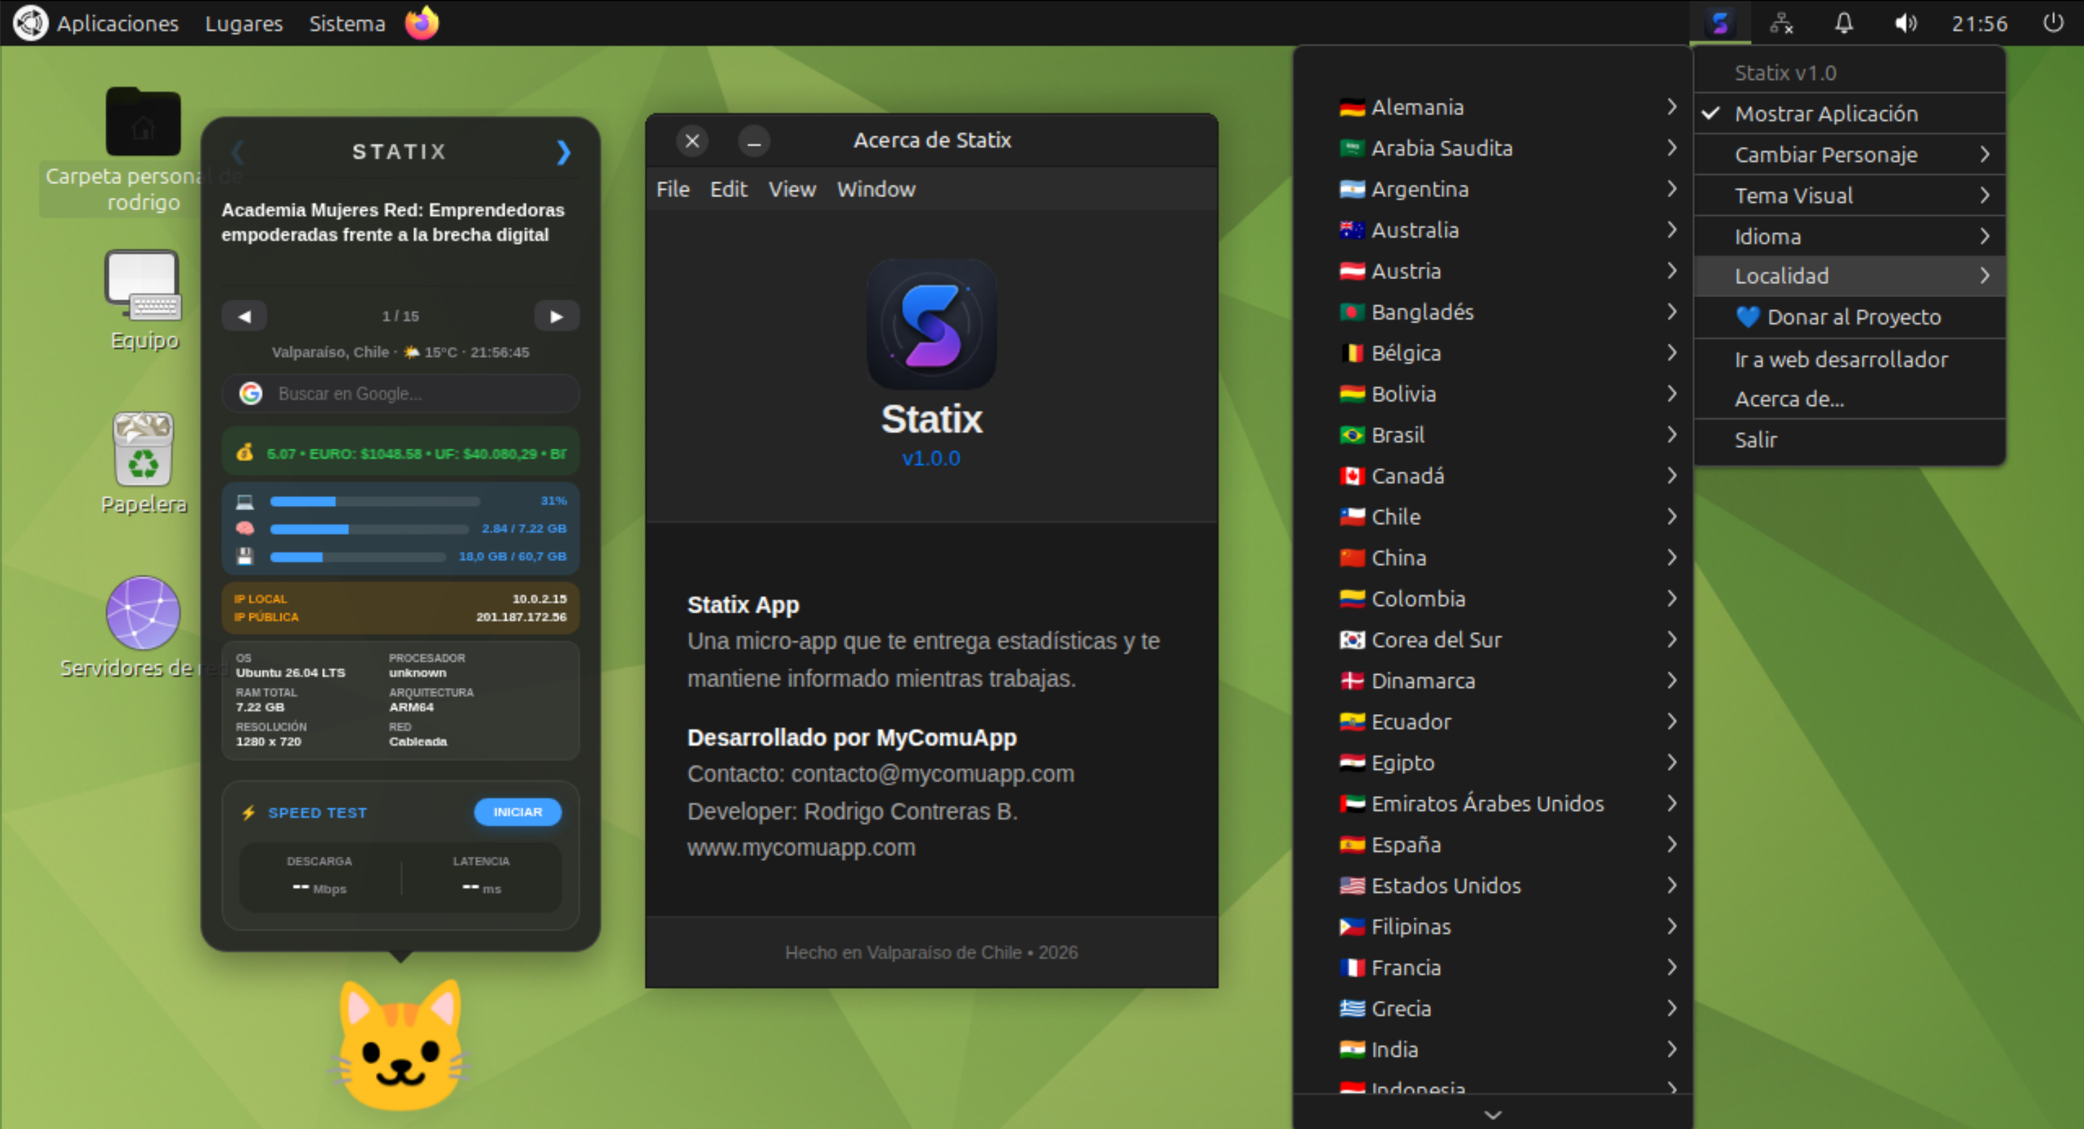This screenshot has height=1129, width=2084.
Task: Select Ir a web desarrollador
Action: (x=1849, y=359)
